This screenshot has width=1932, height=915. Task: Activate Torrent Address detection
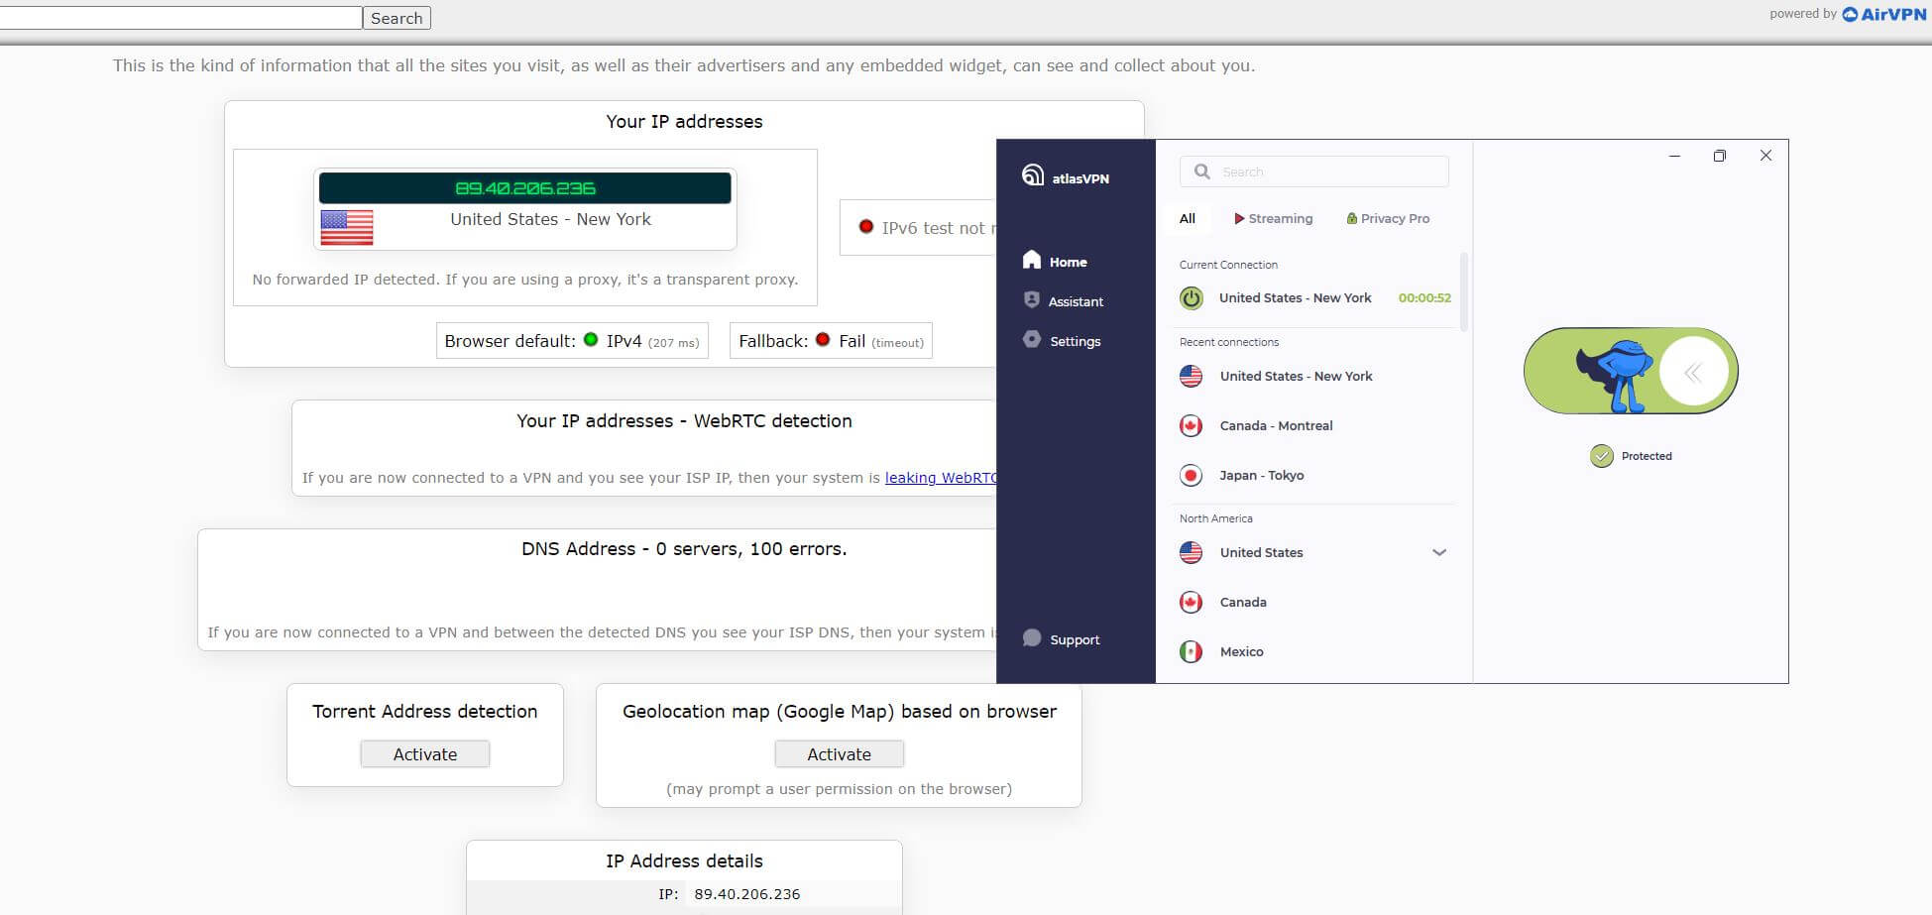point(425,753)
